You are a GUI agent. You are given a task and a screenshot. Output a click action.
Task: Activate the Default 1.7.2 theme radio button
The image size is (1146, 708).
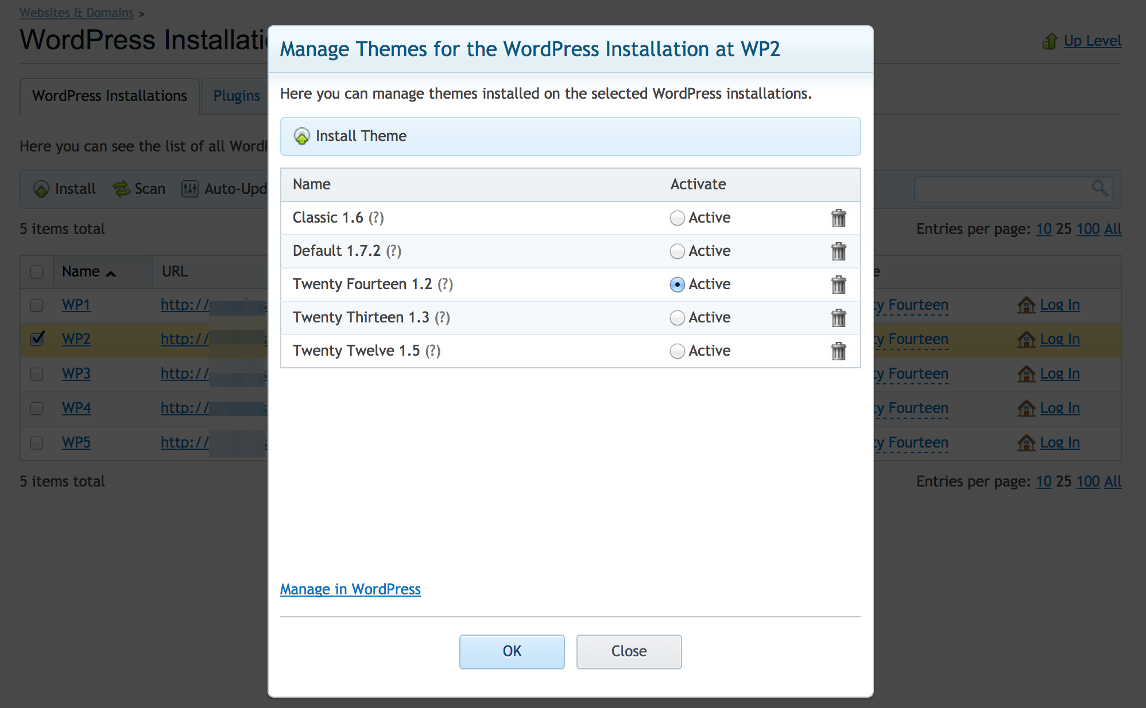click(x=677, y=251)
